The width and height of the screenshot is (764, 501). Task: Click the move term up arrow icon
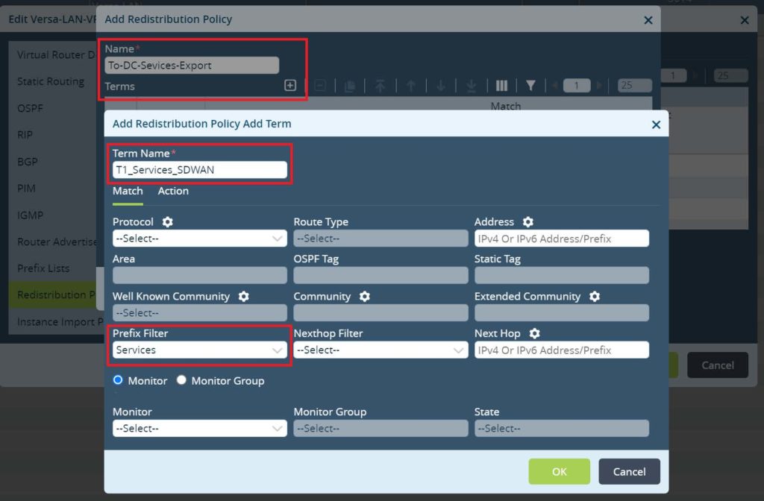[411, 84]
